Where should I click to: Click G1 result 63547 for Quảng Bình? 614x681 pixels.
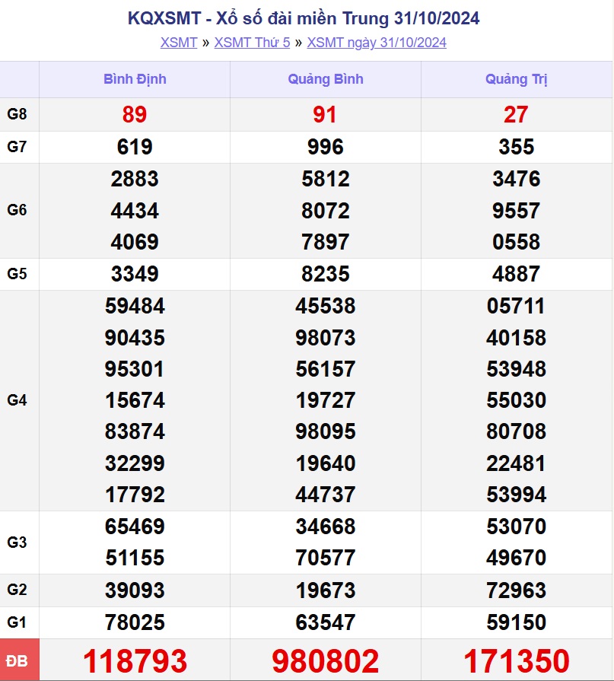pyautogui.click(x=326, y=622)
